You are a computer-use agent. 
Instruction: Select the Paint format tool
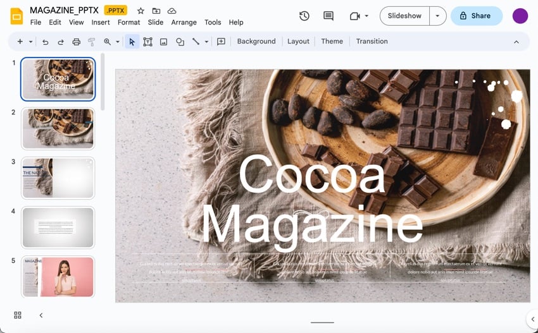(91, 42)
